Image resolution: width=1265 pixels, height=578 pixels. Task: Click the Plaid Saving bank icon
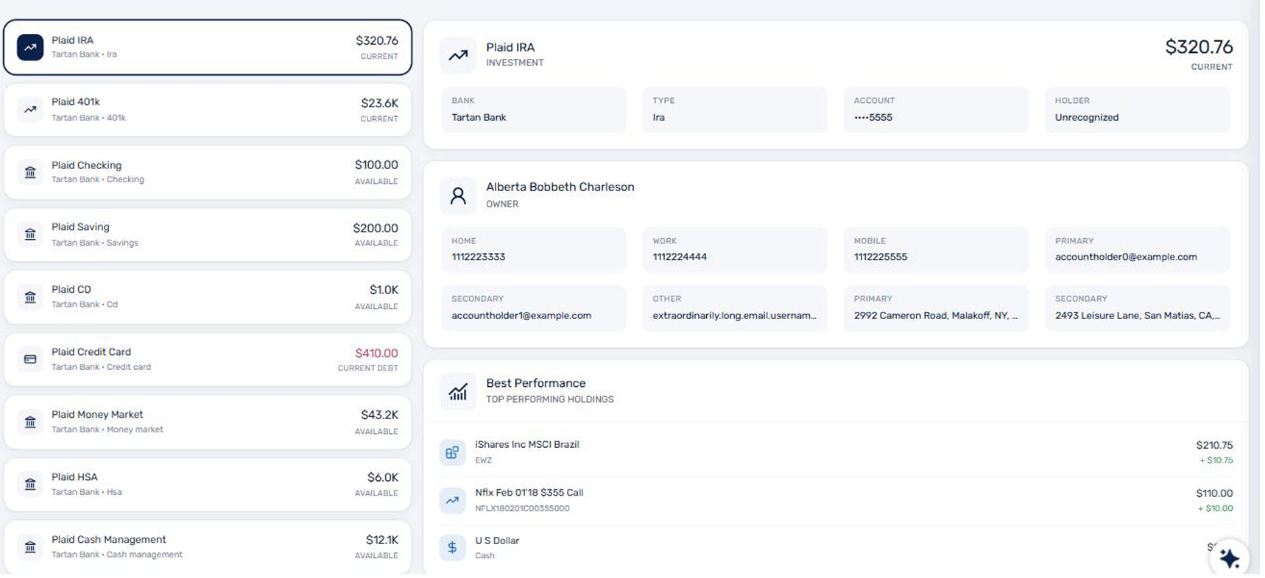pos(30,235)
